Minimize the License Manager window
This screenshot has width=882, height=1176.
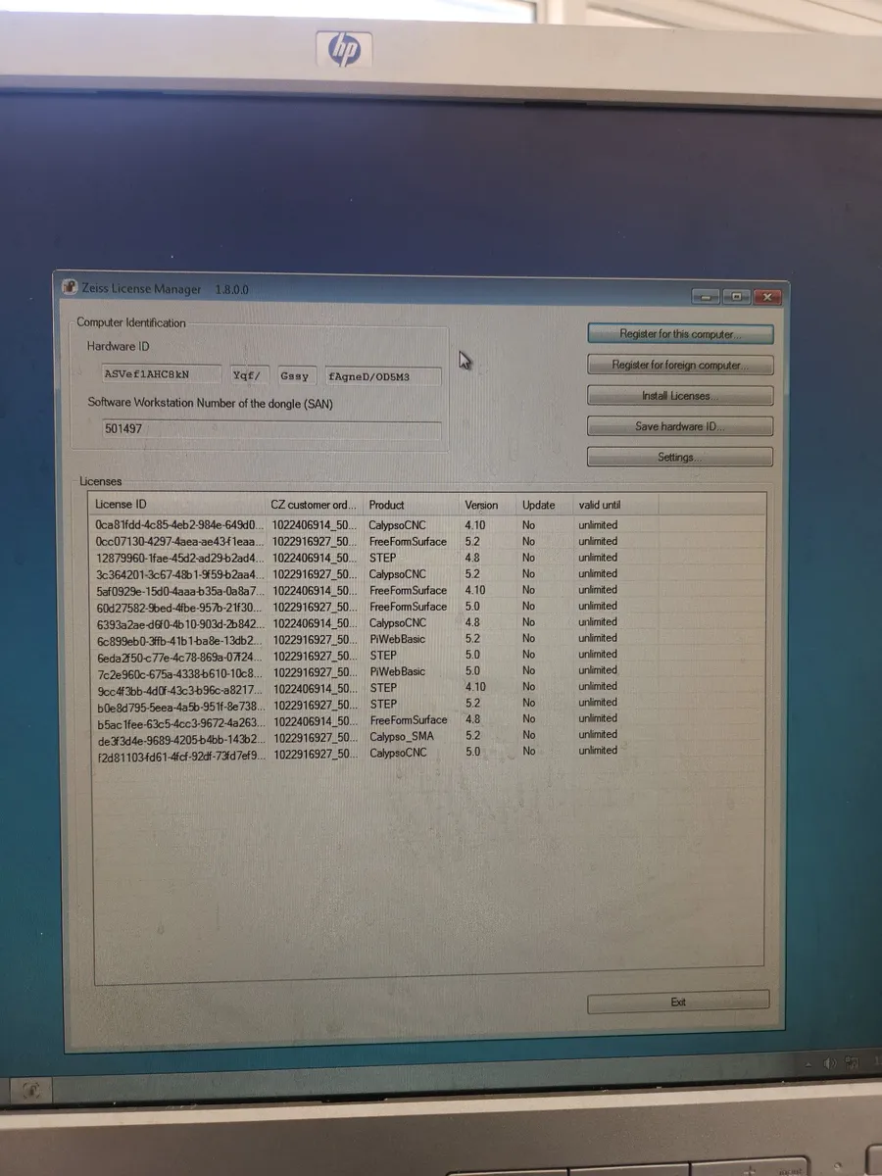(706, 297)
